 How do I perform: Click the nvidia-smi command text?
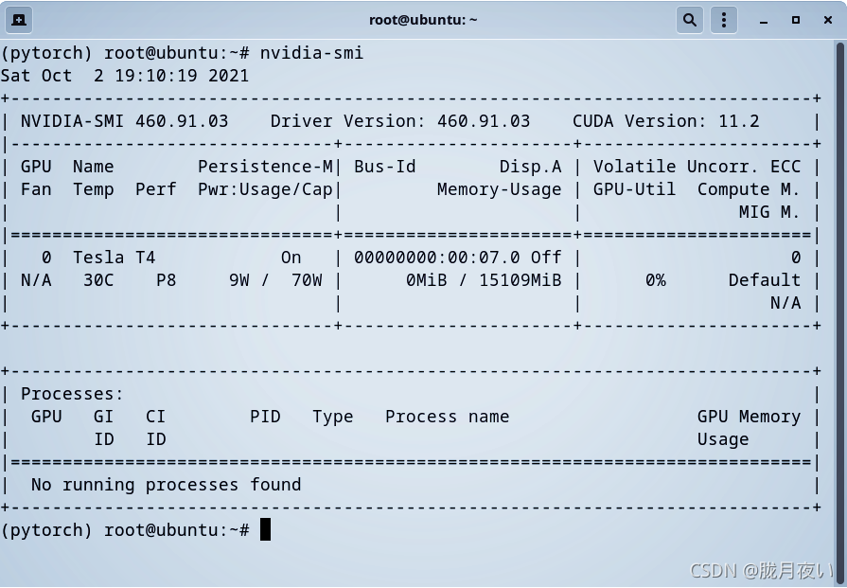click(310, 53)
